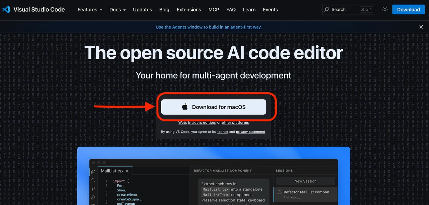Click Download for macOS button
The image size is (429, 205).
coord(214,107)
